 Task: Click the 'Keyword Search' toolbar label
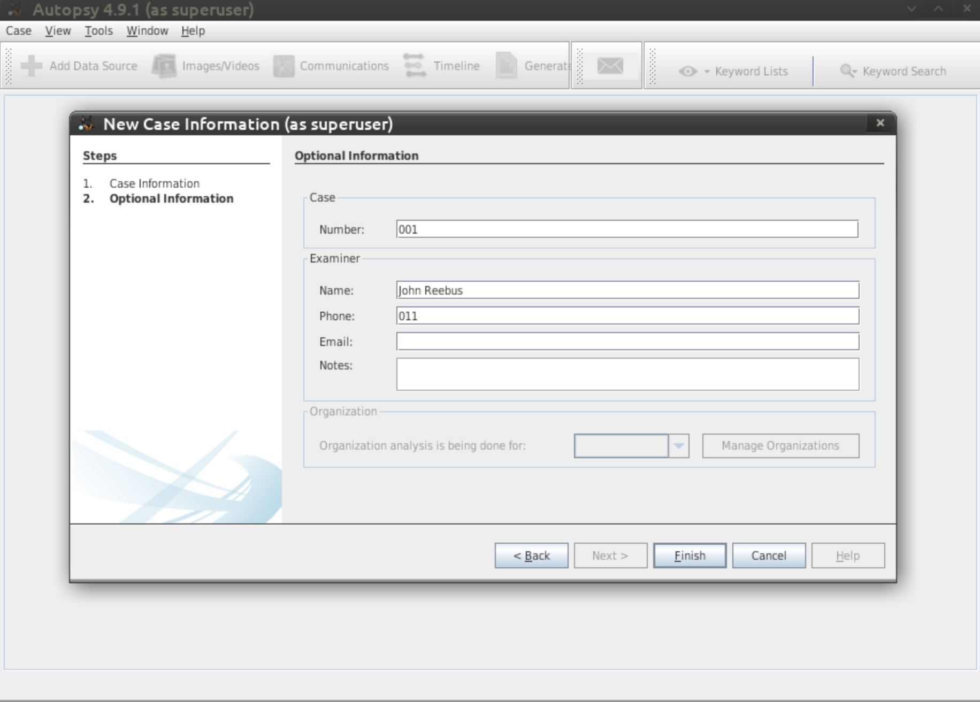pyautogui.click(x=904, y=71)
